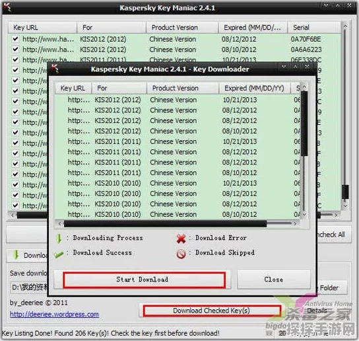The width and height of the screenshot is (359, 341).
Task: Open the deeriee.wordpress.com link
Action: [x=54, y=314]
